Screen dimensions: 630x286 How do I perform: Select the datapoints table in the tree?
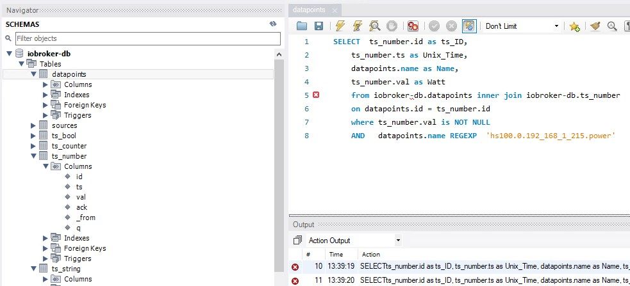pyautogui.click(x=69, y=74)
